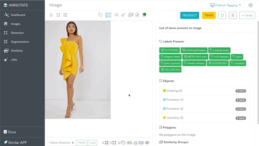The height and width of the screenshot is (146, 259).
Task: Click the PRODUCT button
Action: (190, 15)
